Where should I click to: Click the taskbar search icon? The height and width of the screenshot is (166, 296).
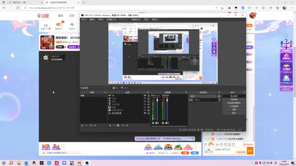11,163
